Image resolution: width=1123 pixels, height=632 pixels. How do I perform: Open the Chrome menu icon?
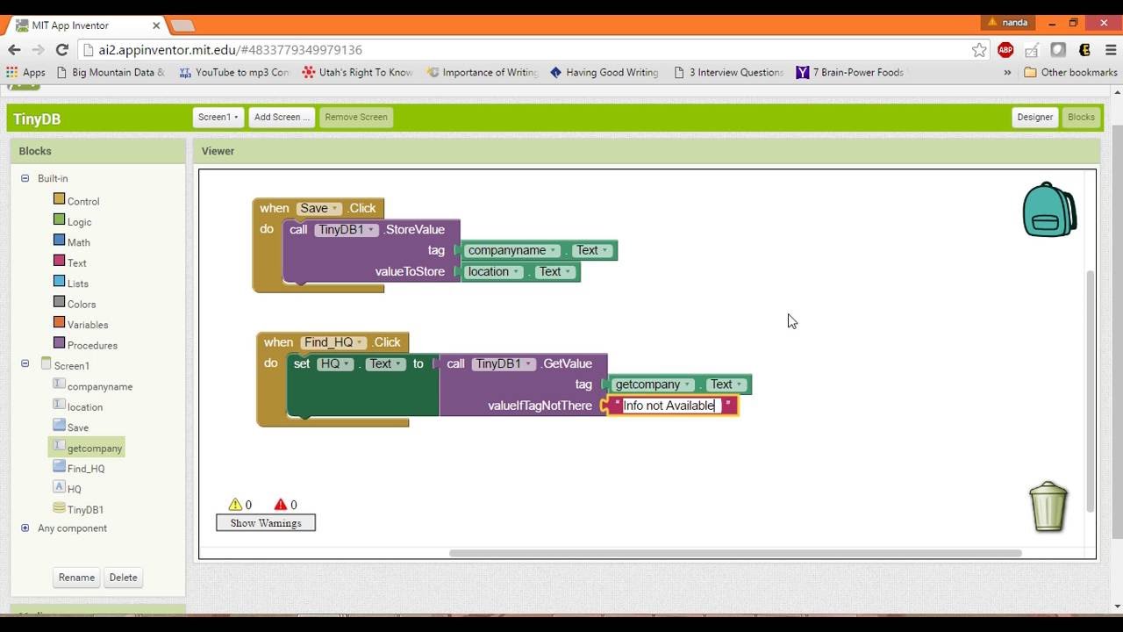[x=1111, y=50]
